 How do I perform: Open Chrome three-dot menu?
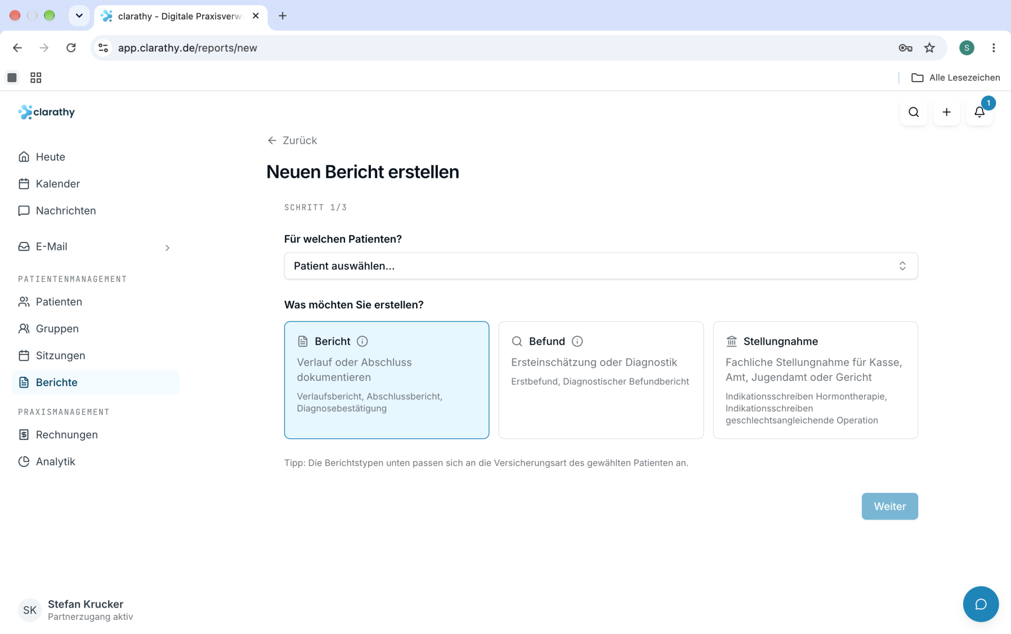[994, 48]
